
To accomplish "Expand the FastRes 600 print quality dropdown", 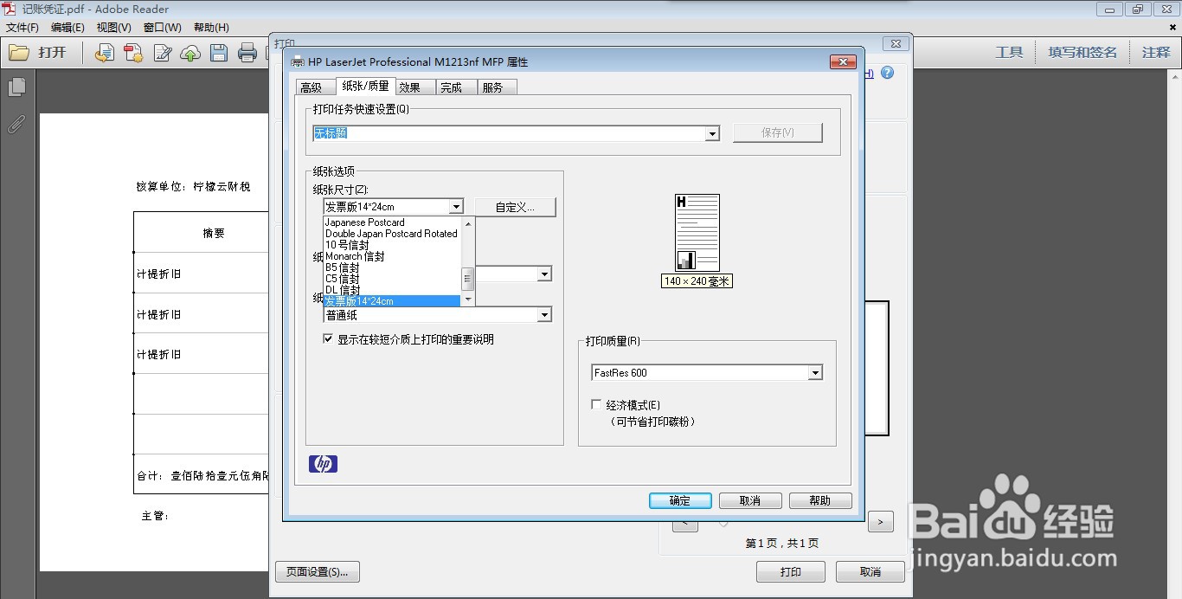I will click(x=814, y=373).
